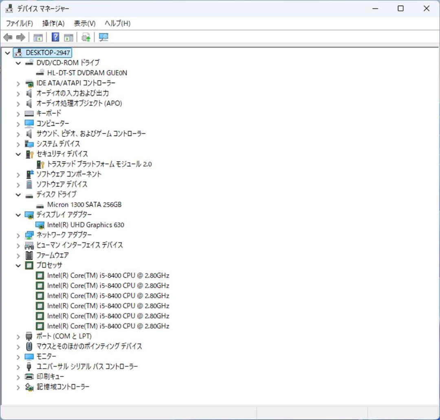Screen dimensions: 440x420
Task: Open the 表示(V) menu
Action: tap(84, 23)
